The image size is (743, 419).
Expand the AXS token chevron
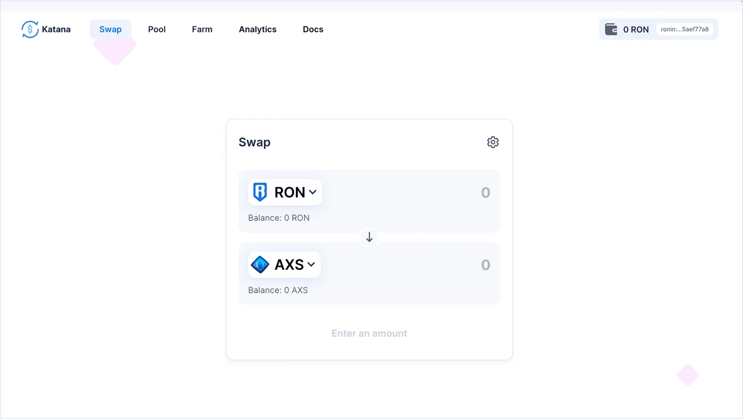(311, 265)
